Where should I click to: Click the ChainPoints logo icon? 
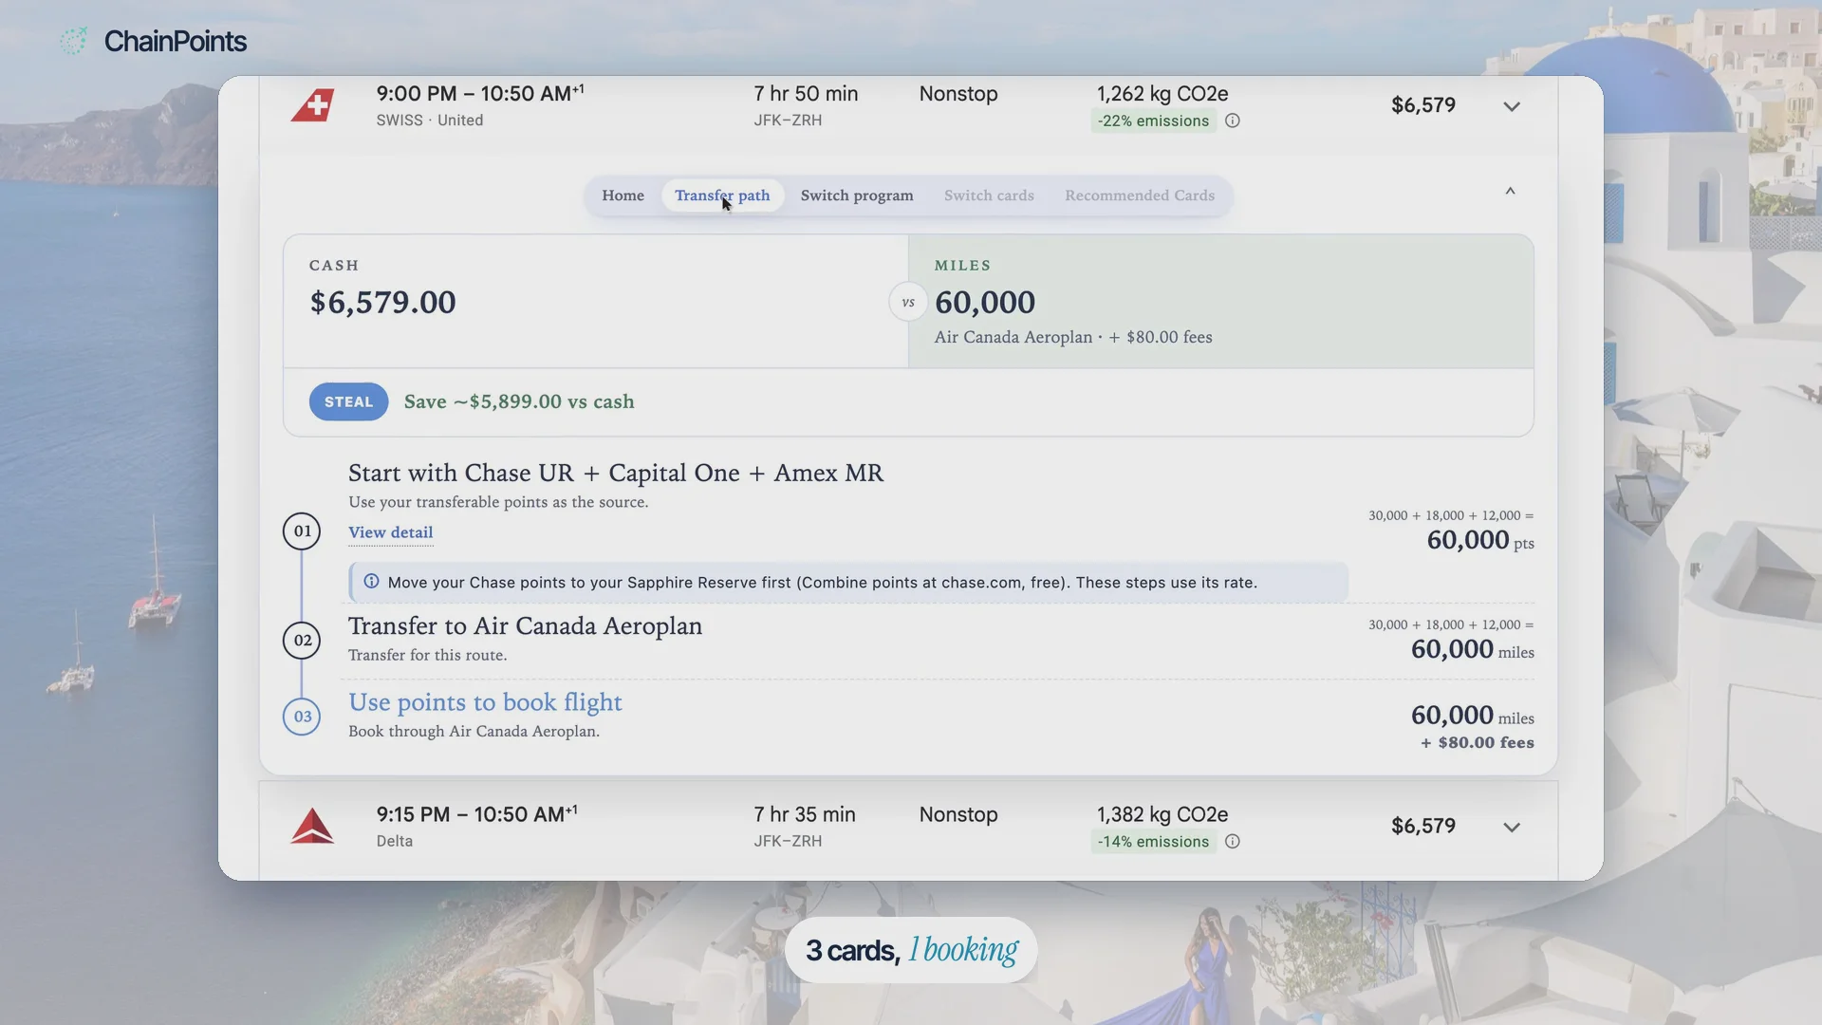click(x=73, y=41)
